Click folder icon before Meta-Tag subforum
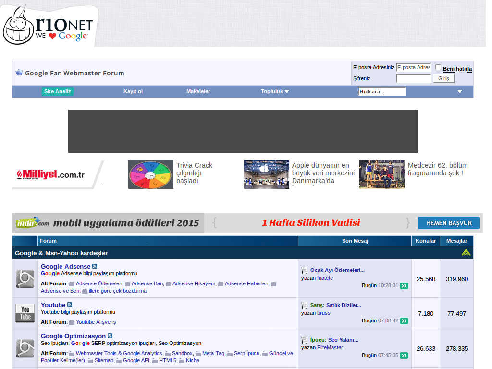This screenshot has height=369, width=492. (x=198, y=354)
